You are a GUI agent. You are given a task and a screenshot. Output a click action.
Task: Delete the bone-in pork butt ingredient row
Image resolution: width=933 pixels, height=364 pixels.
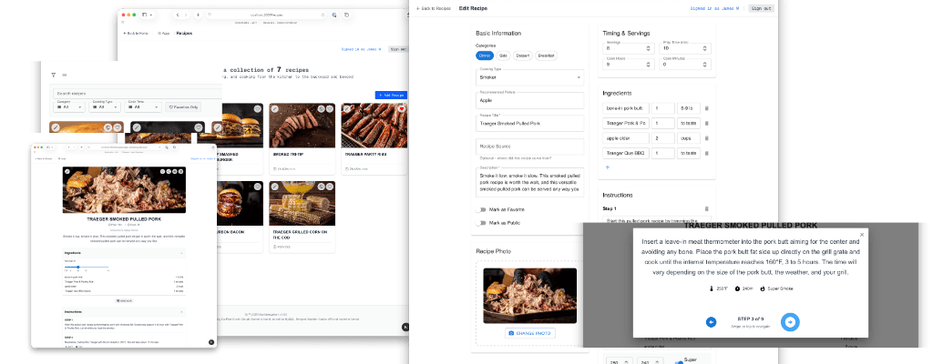coord(707,108)
